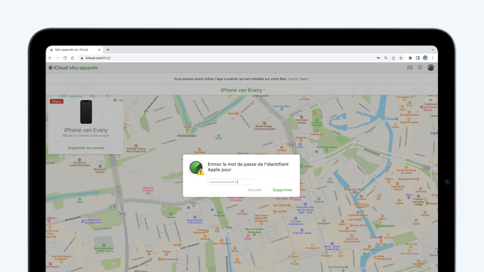Check the battery indicator in the device card
484x272 pixels.
coord(118,100)
